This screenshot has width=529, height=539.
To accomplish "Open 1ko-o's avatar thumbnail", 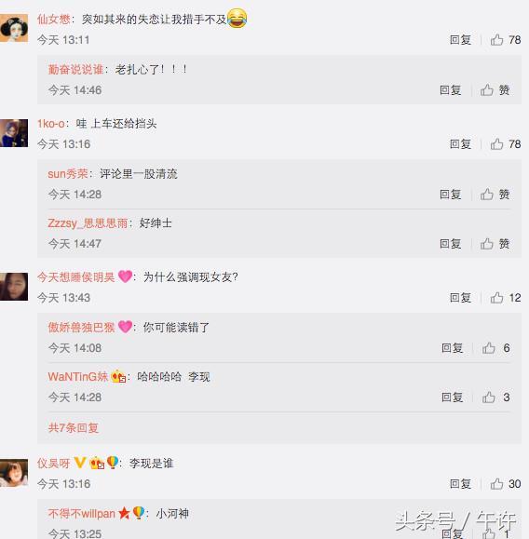I will (x=14, y=133).
